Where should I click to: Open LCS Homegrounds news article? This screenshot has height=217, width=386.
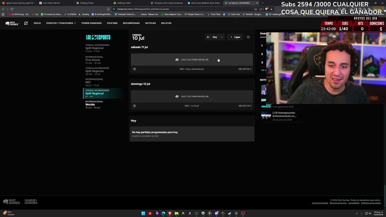tap(284, 115)
